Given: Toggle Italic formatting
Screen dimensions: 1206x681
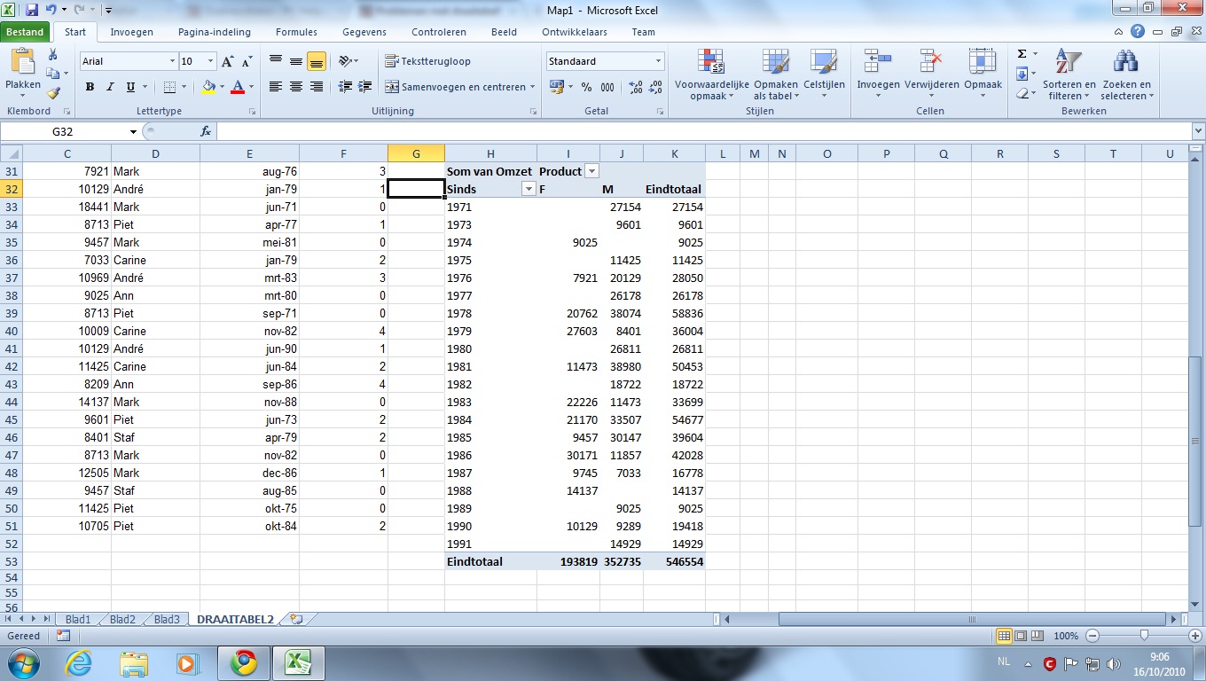Looking at the screenshot, I should click(x=110, y=87).
